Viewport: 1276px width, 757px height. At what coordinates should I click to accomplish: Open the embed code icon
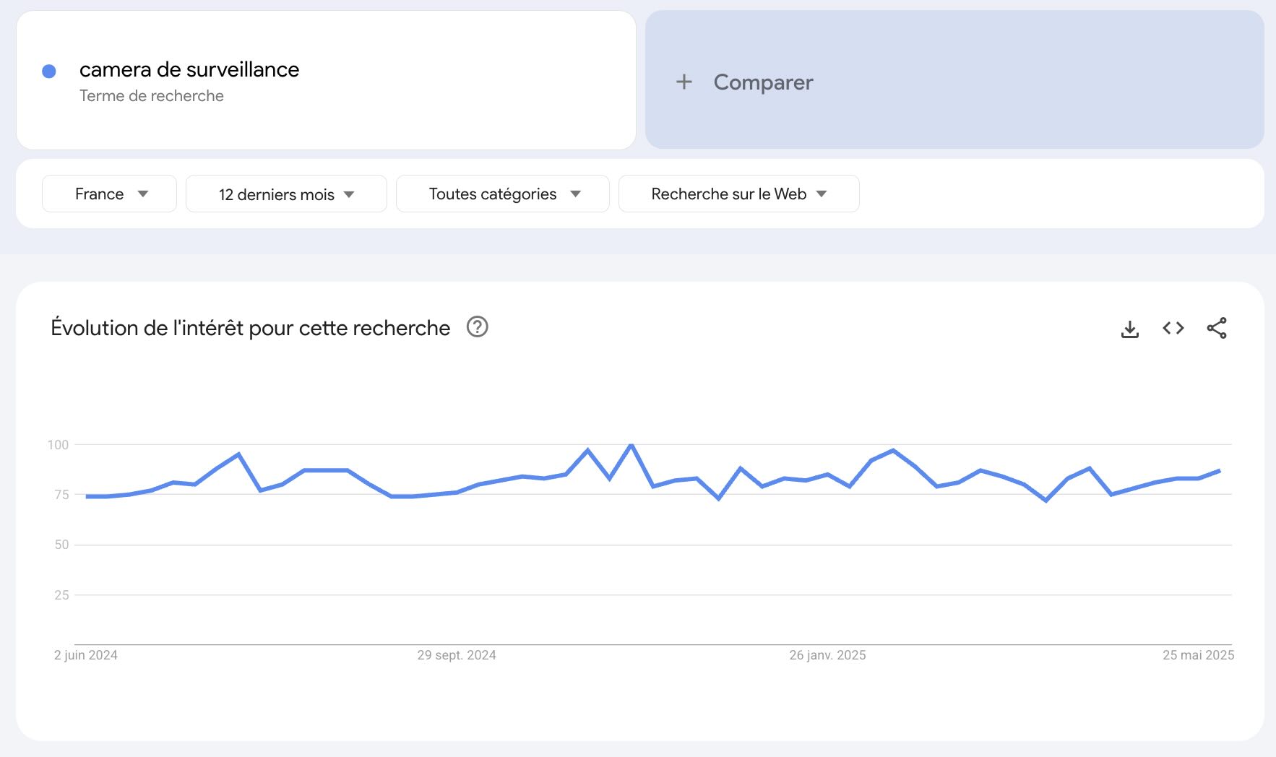pos(1173,328)
